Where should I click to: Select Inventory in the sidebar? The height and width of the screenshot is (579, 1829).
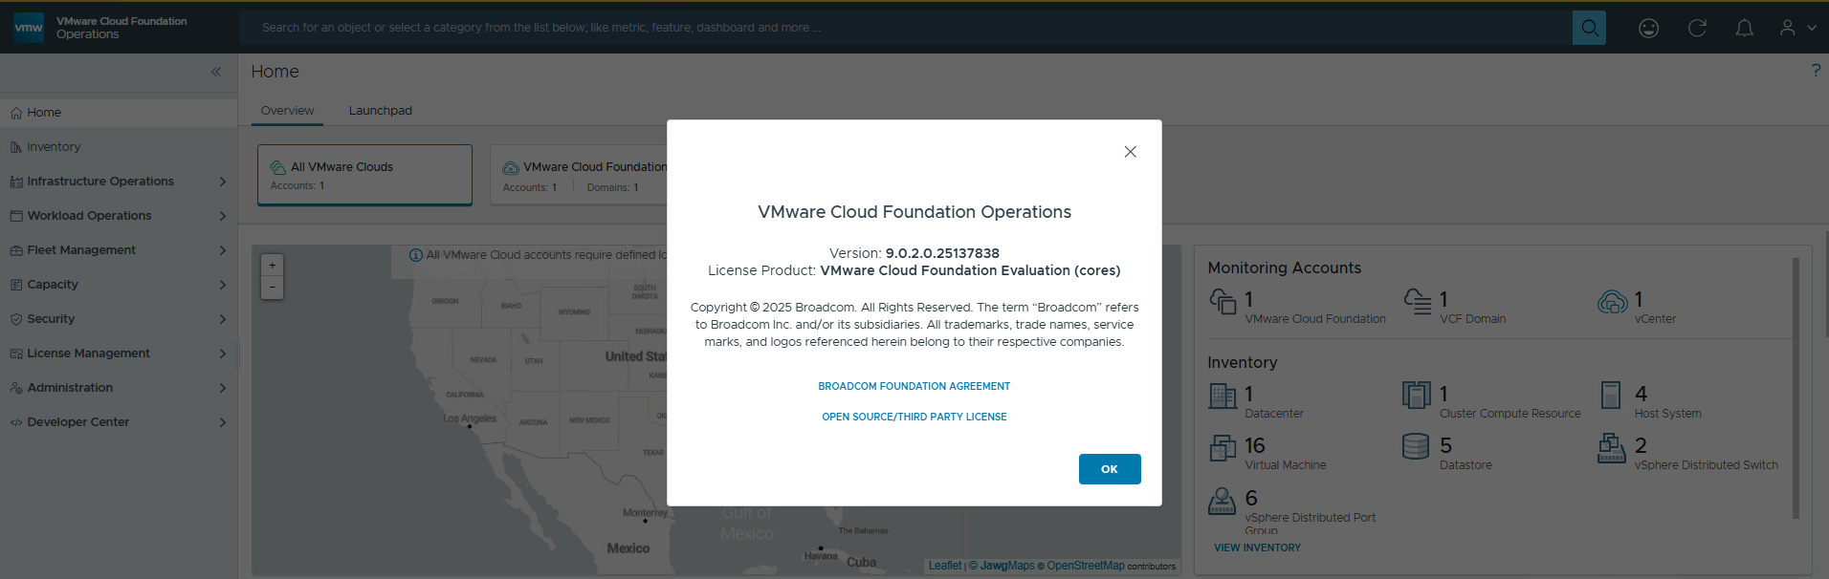(54, 147)
